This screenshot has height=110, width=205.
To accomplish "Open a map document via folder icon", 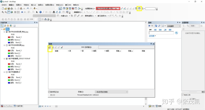I will pyautogui.click(x=6, y=9).
